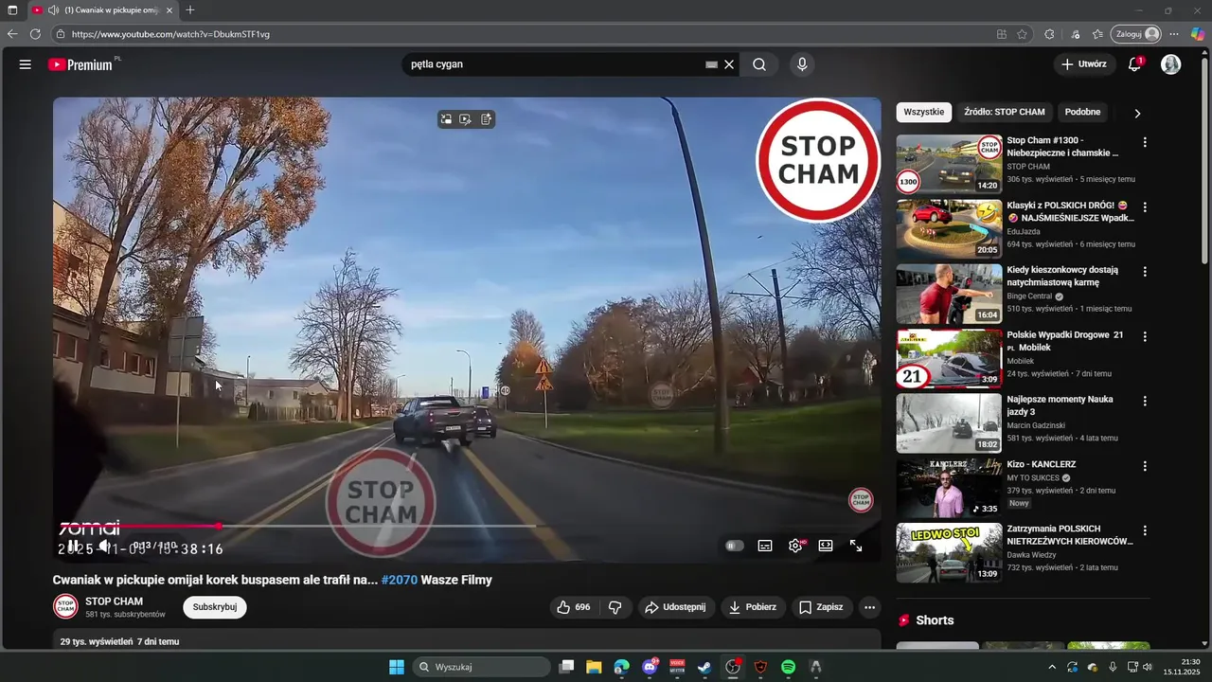This screenshot has width=1212, height=682.
Task: Mute the video volume speaker icon
Action: (105, 547)
